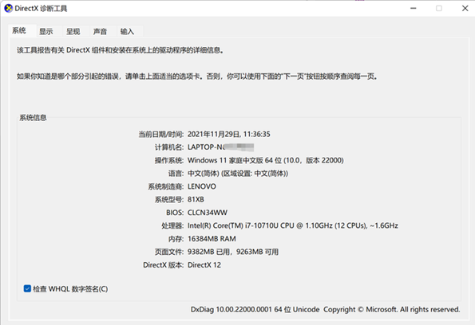This screenshot has height=325, width=475.
Task: Click the BIOS value CLCN34WW
Action: tap(208, 213)
